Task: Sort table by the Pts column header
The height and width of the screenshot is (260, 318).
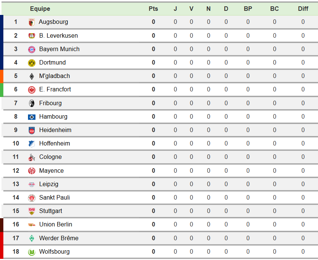Action: click(153, 9)
